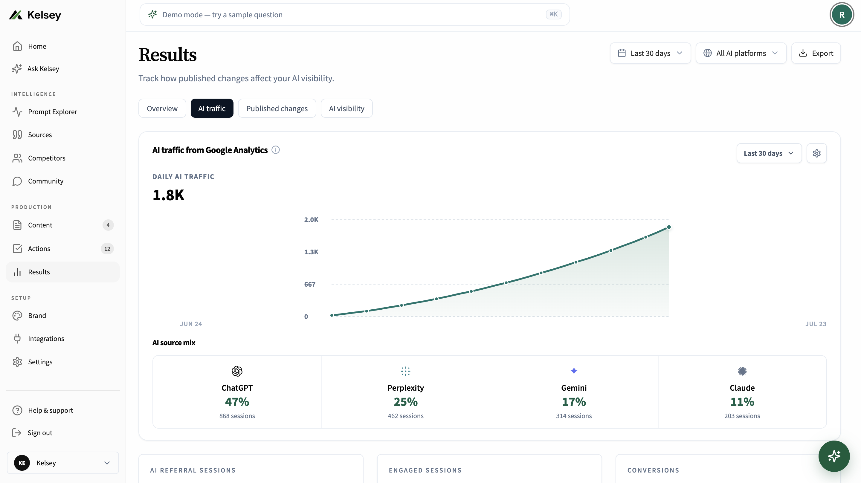Viewport: 861px width, 483px height.
Task: Click the Content badge showing 4
Action: click(108, 225)
